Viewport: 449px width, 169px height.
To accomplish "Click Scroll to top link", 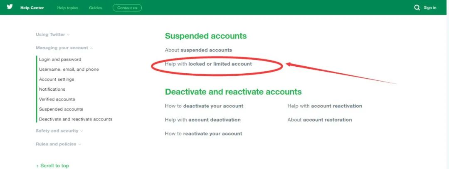I will coord(53,166).
